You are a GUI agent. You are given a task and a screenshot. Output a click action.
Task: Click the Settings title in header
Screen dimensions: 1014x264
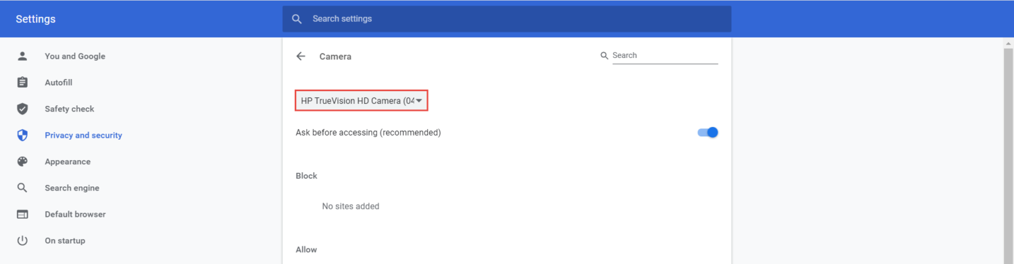click(36, 19)
